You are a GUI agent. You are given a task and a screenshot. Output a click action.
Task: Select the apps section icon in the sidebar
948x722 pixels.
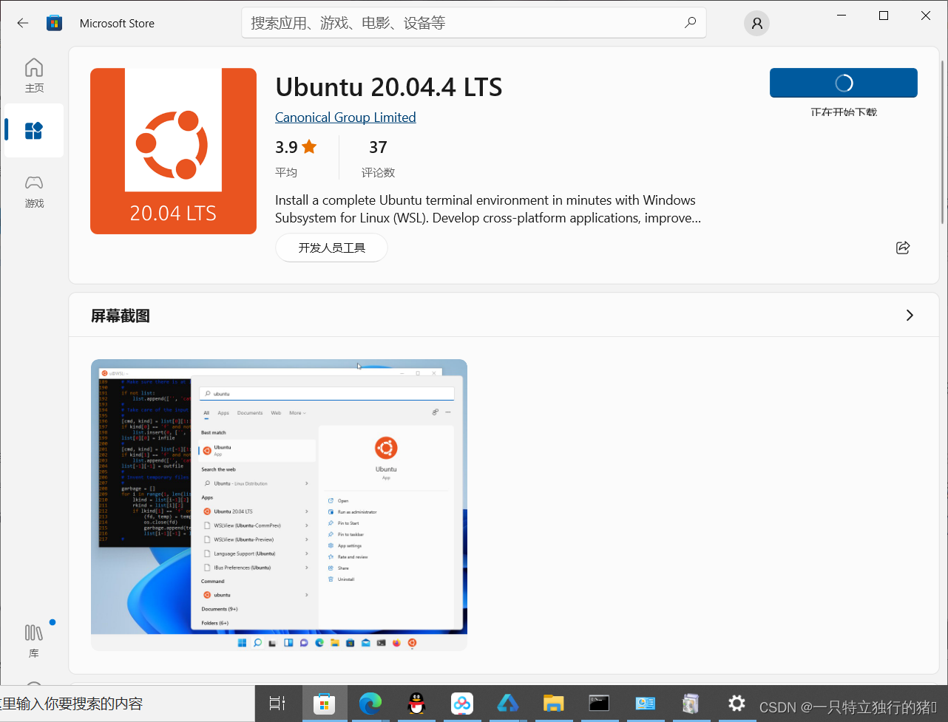(x=34, y=131)
